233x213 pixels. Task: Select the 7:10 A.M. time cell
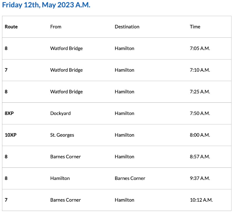200,70
